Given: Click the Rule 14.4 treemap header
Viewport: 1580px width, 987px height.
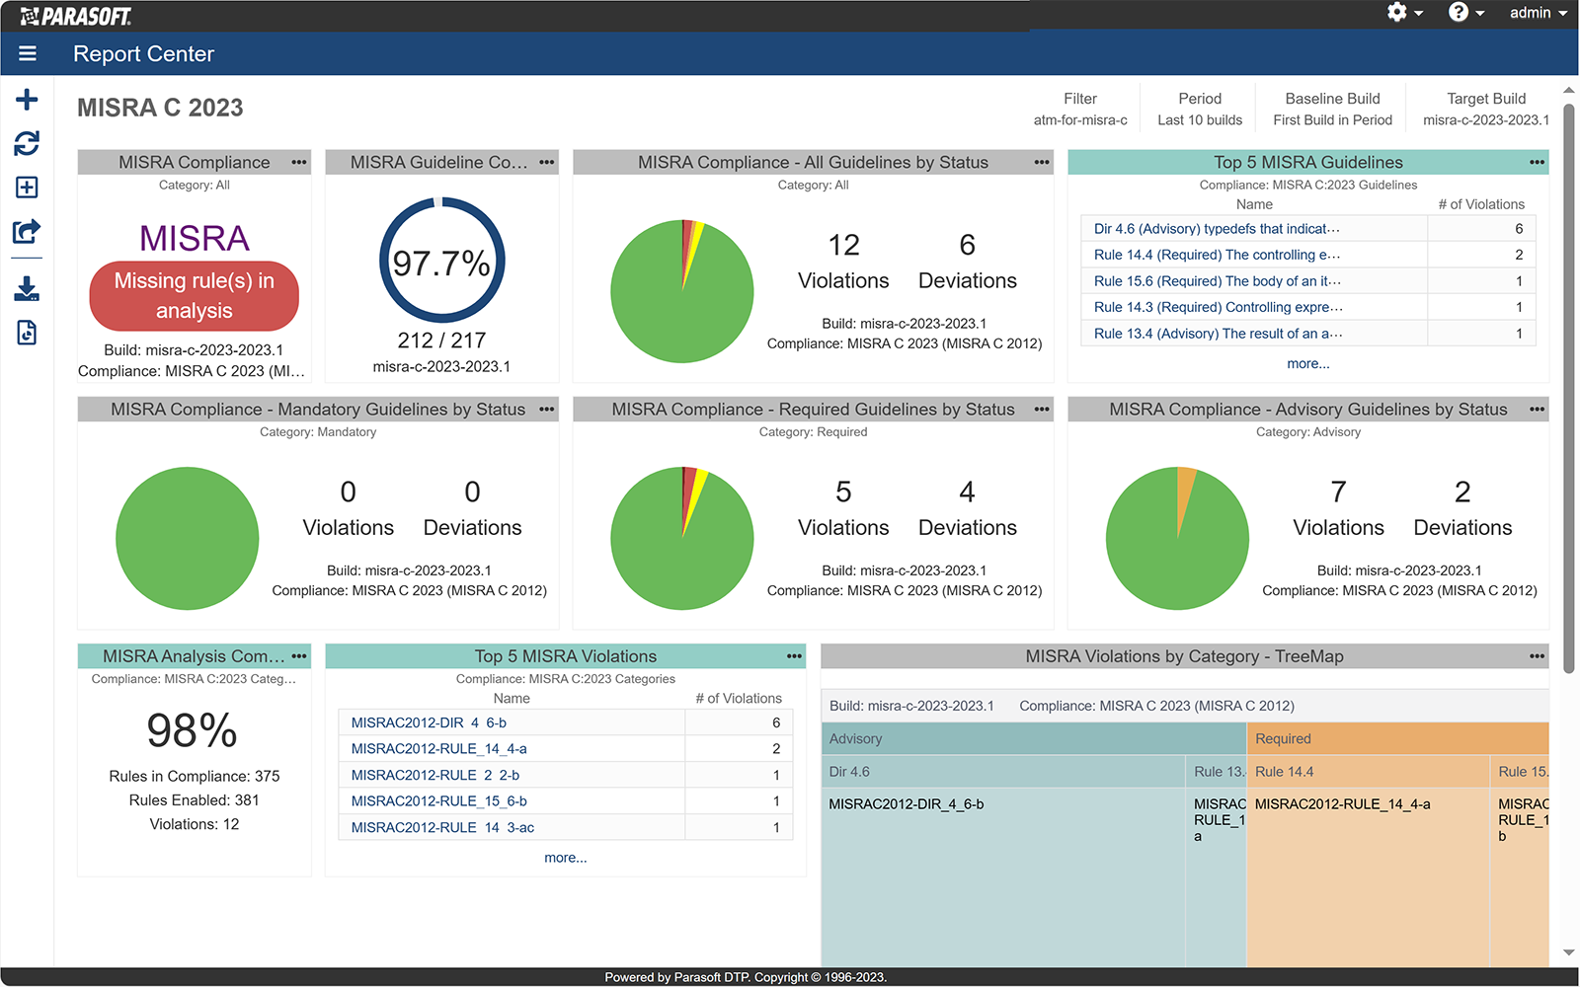Looking at the screenshot, I should [1368, 772].
